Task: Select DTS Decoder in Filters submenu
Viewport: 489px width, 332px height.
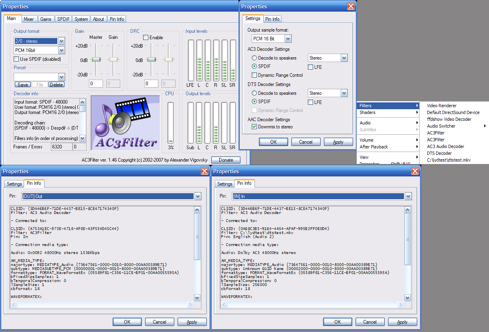Action: pyautogui.click(x=439, y=153)
